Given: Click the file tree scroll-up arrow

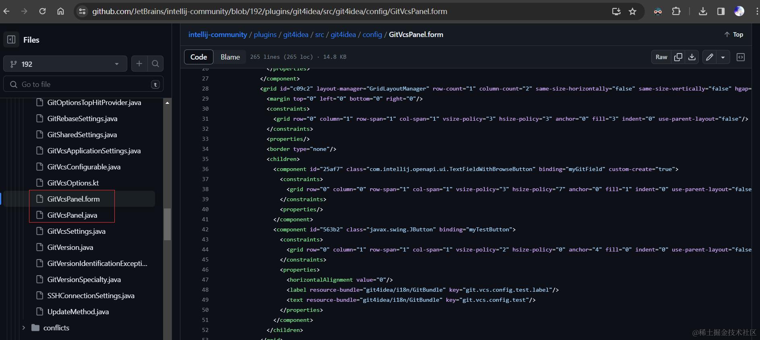Looking at the screenshot, I should 167,103.
